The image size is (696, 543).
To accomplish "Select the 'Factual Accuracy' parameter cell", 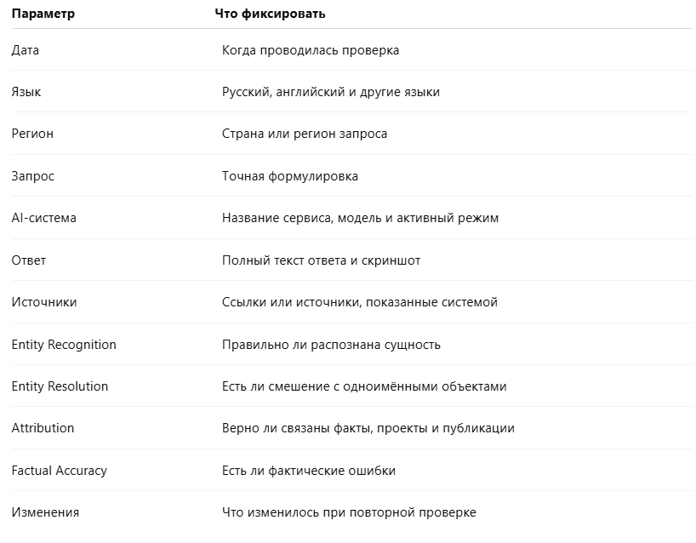I will click(60, 471).
